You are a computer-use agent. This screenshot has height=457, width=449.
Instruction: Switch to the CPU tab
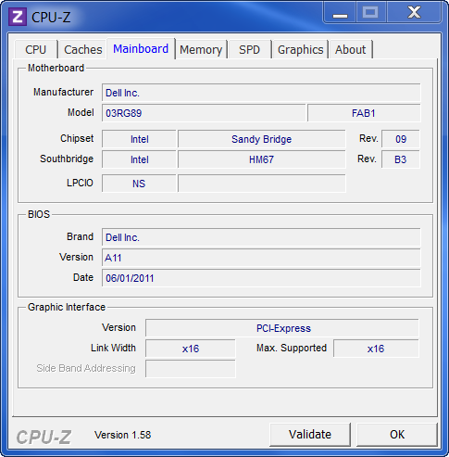36,49
